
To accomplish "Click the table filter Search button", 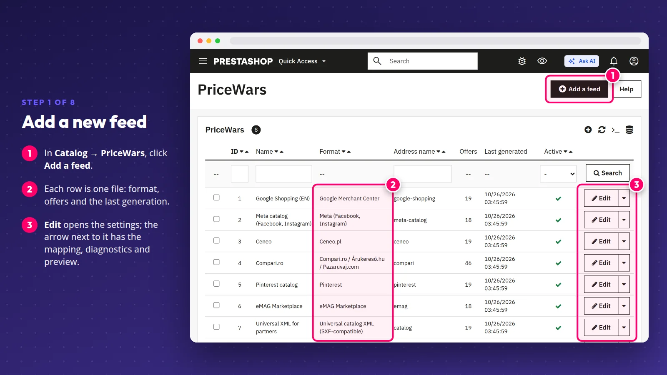I will coord(607,173).
